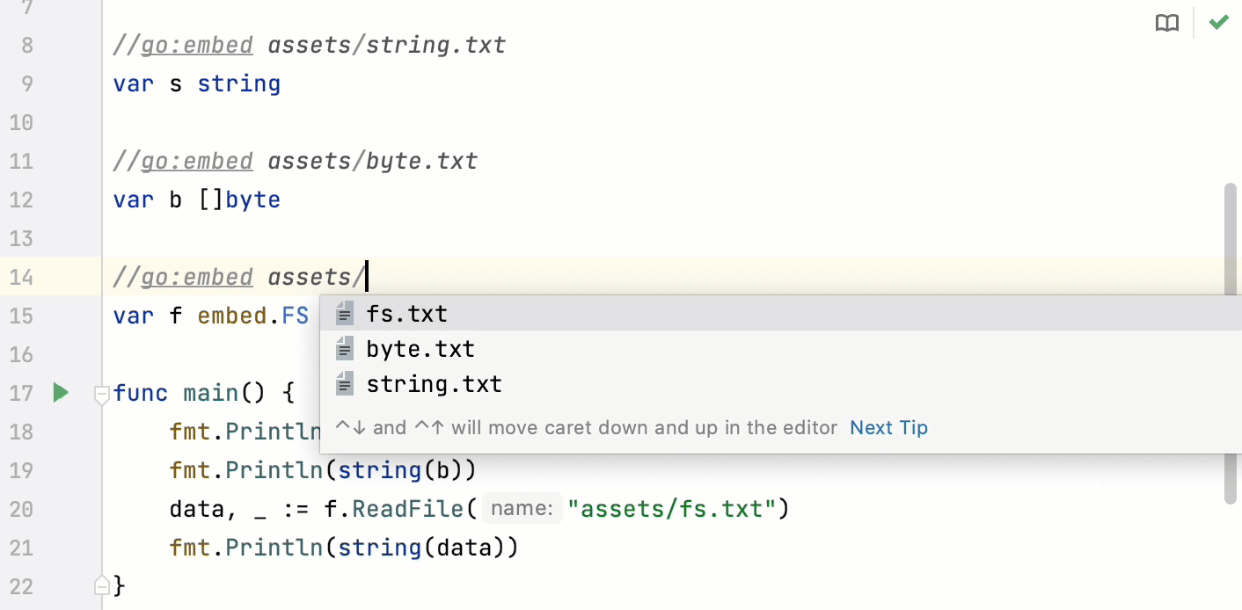Click line number 9 in the gutter
This screenshot has height=610, width=1242.
pyautogui.click(x=26, y=84)
